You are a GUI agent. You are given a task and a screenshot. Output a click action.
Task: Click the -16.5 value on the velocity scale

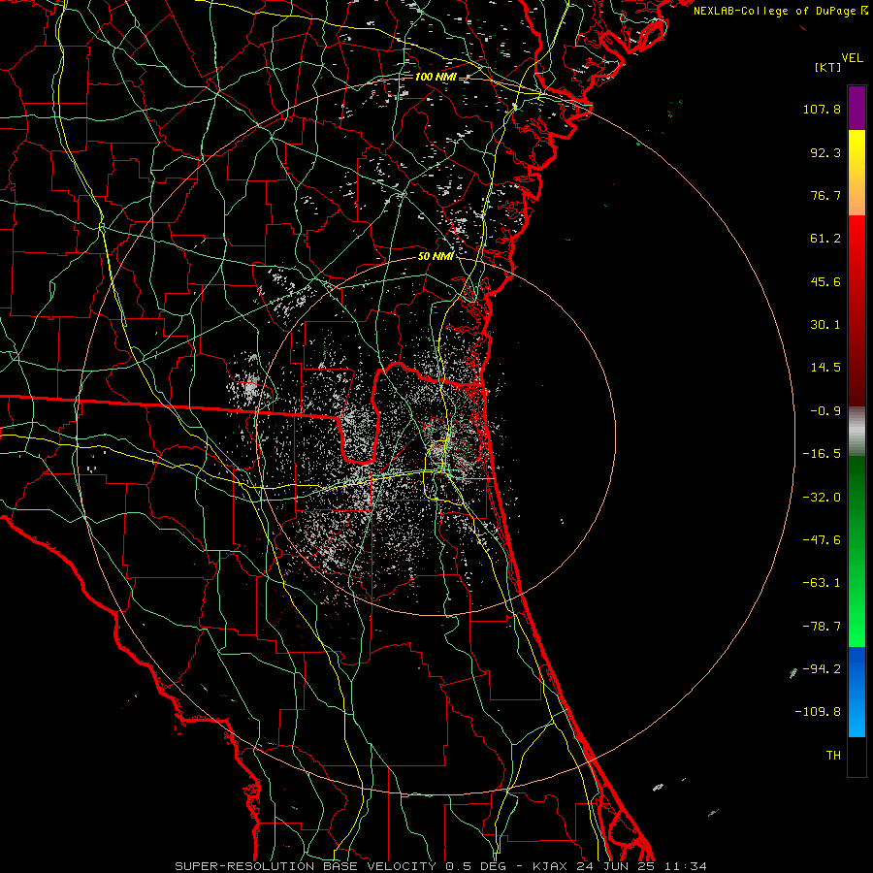click(x=822, y=454)
